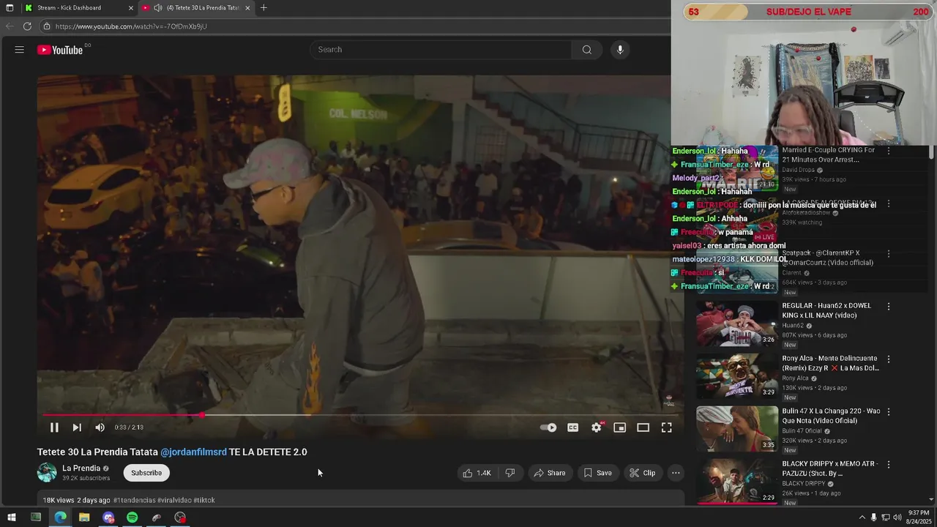The width and height of the screenshot is (937, 527).
Task: Open La Prendia channel name link
Action: pyautogui.click(x=81, y=468)
